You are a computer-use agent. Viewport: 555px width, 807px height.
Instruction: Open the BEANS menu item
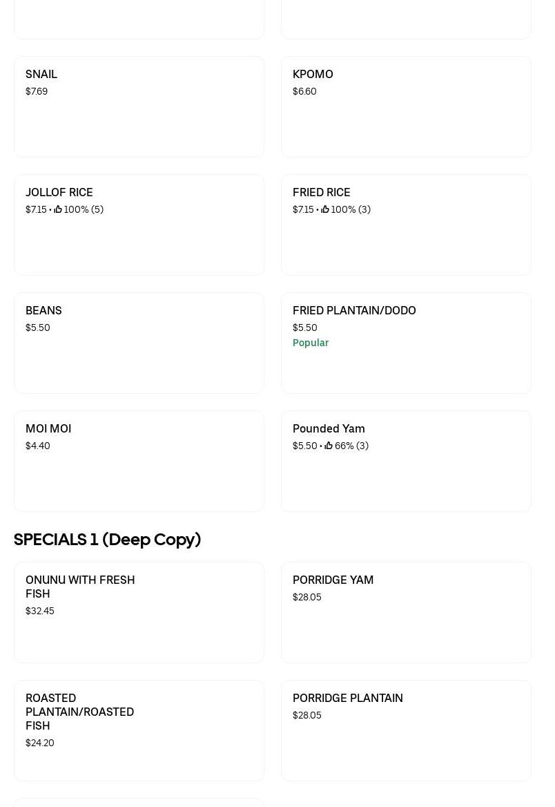(x=43, y=310)
